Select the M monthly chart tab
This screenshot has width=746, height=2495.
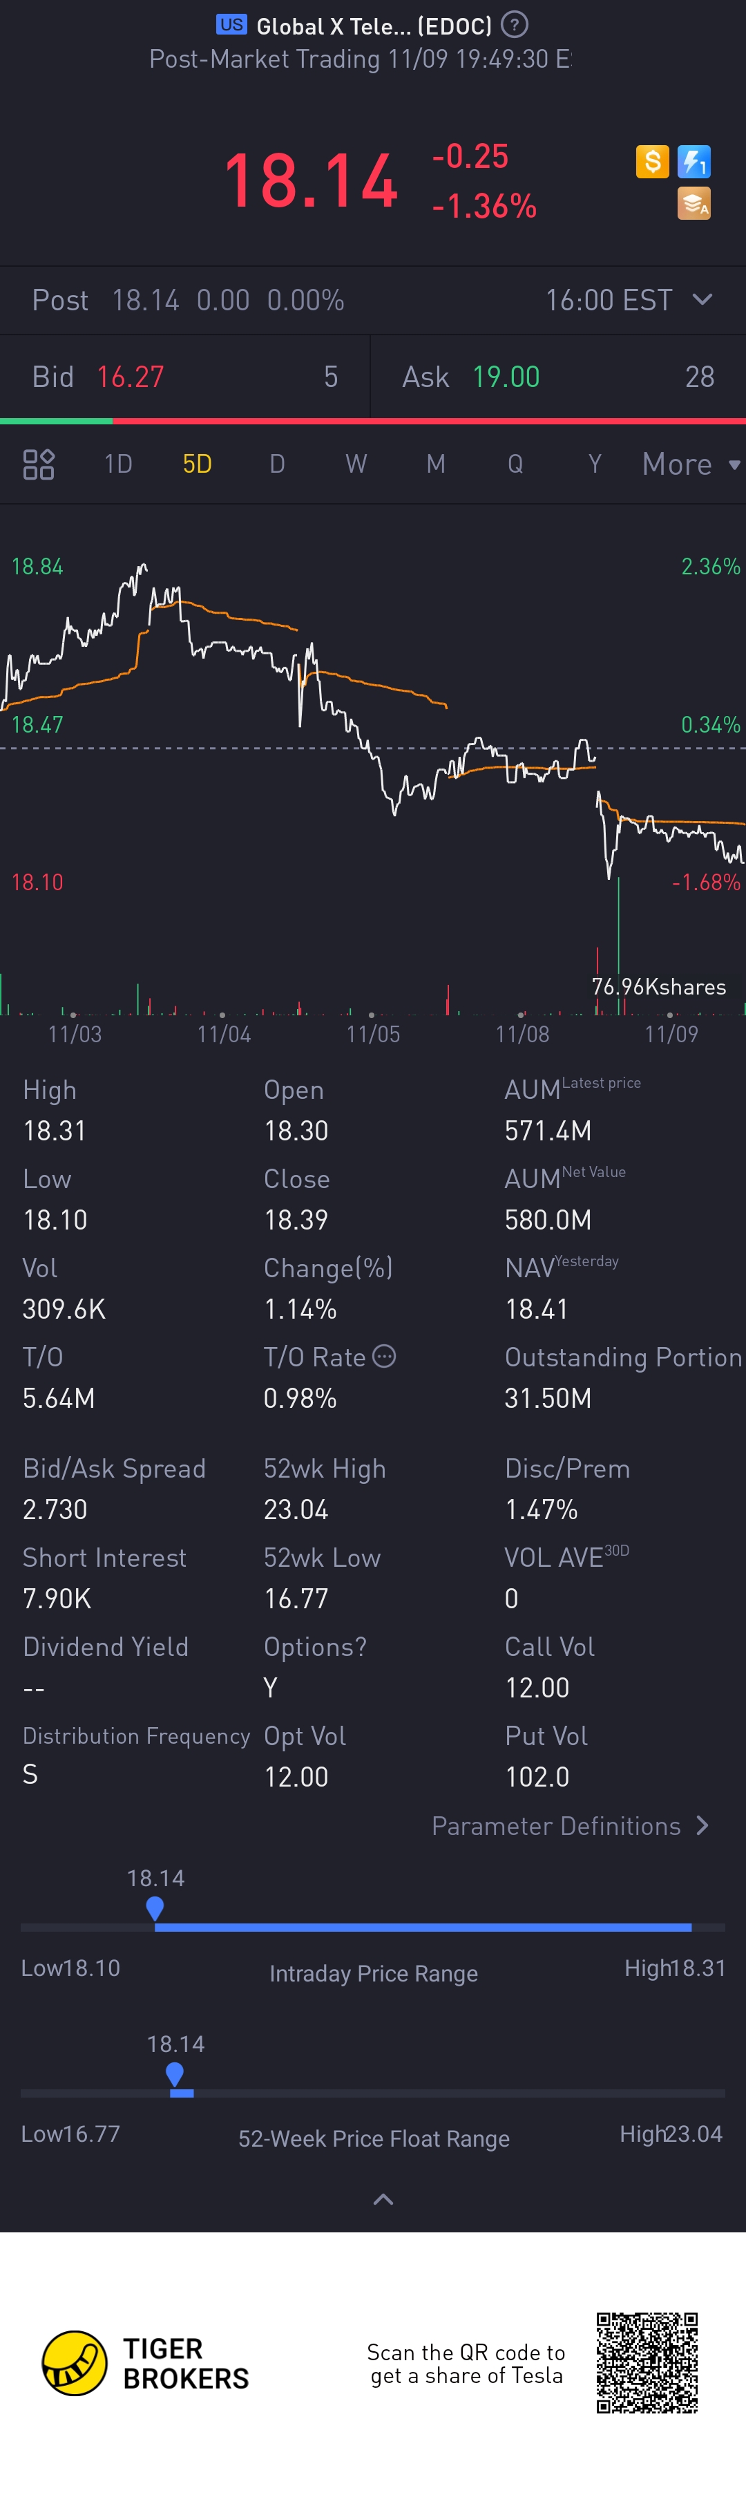coord(435,464)
